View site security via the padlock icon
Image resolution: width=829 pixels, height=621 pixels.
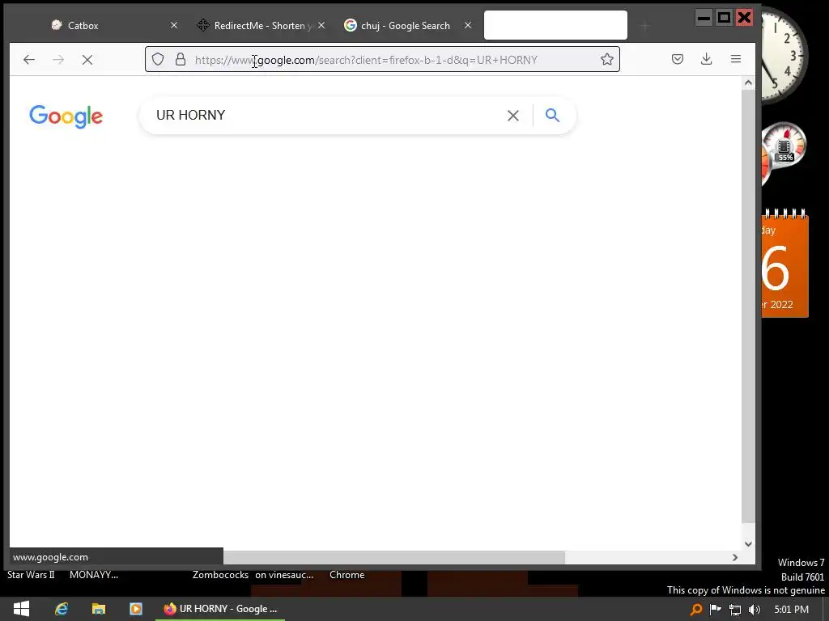tap(181, 59)
